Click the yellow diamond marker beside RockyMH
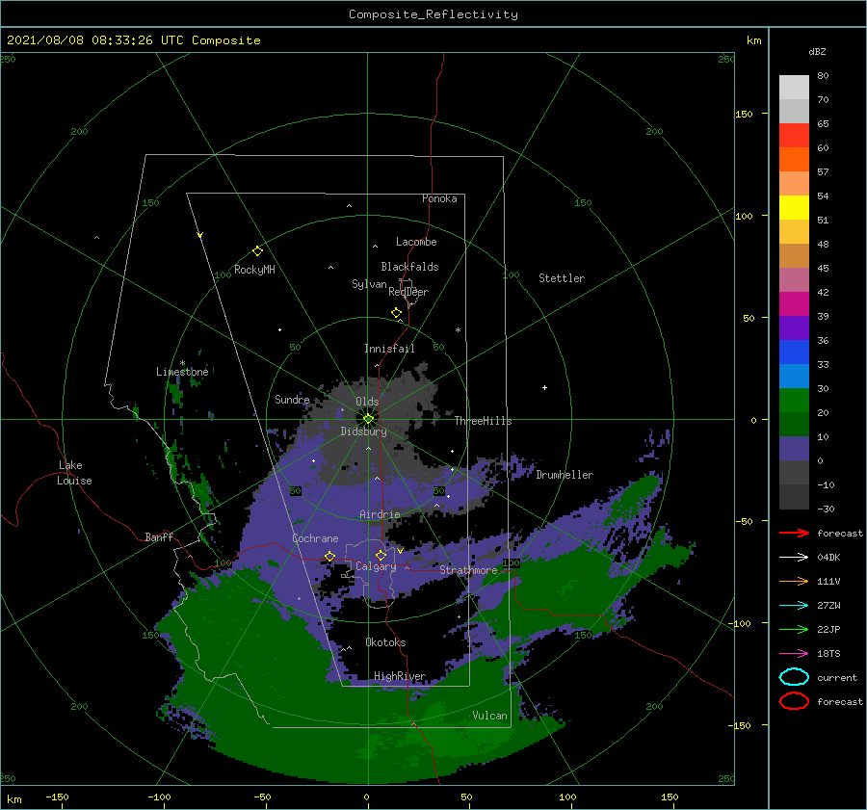The height and width of the screenshot is (810, 867). (x=257, y=251)
